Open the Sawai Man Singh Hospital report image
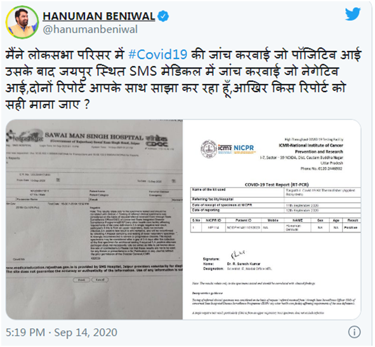This screenshot has width=375, height=347. tap(95, 219)
